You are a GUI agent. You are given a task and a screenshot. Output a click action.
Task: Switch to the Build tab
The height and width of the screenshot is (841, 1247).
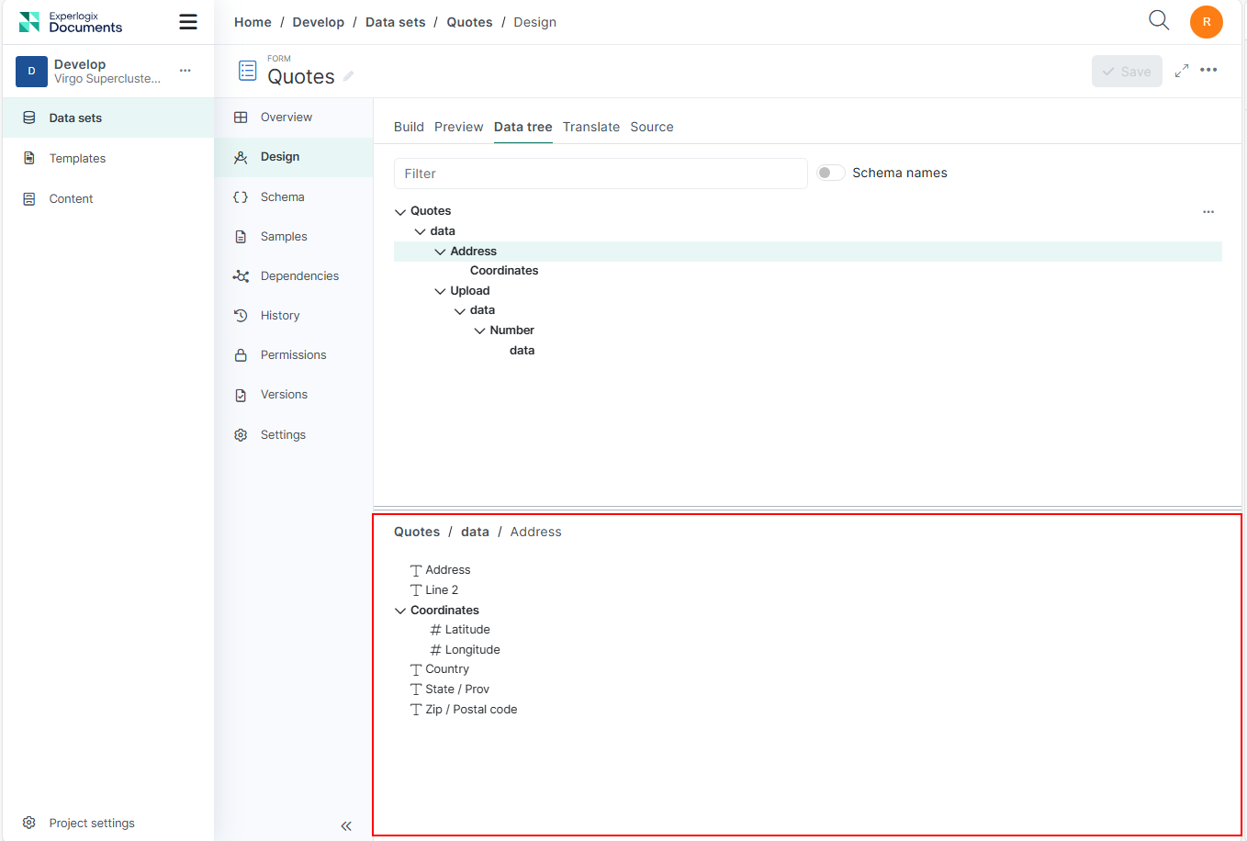click(x=409, y=127)
